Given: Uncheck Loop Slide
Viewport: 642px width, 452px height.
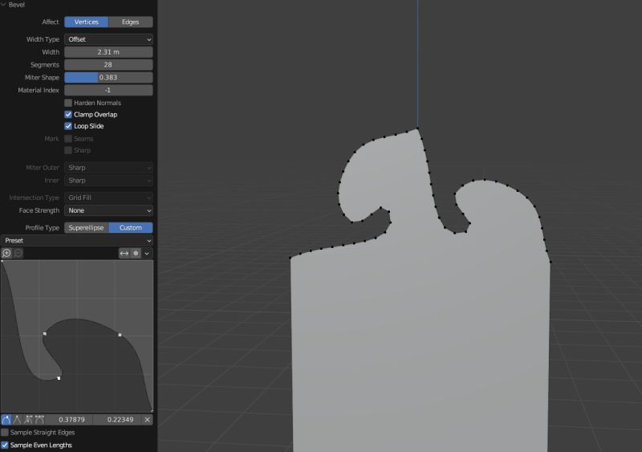Looking at the screenshot, I should (x=68, y=126).
